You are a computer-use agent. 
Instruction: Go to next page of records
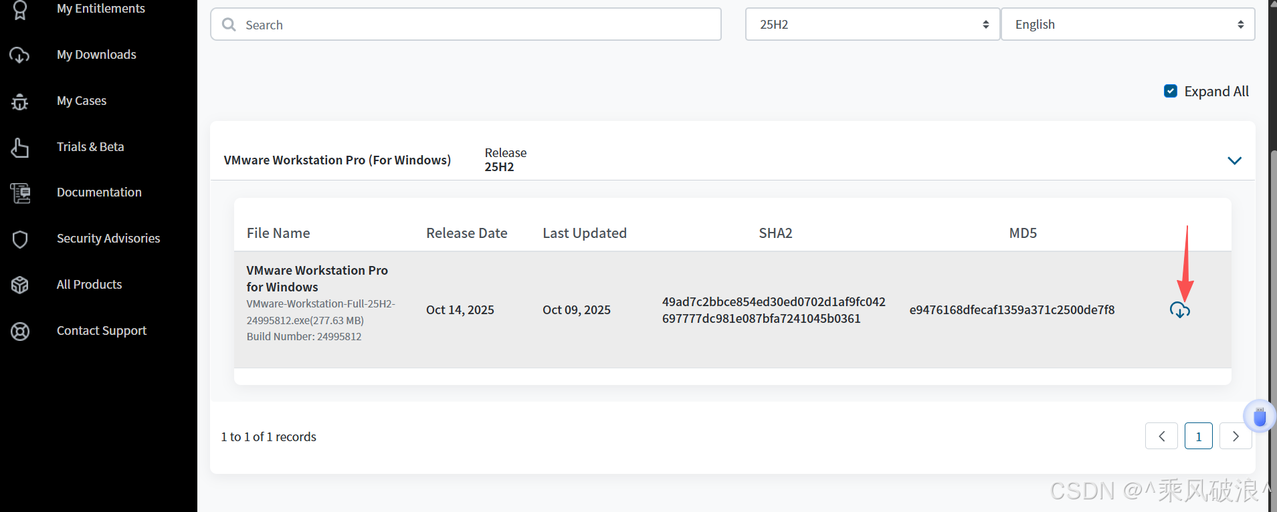pyautogui.click(x=1236, y=436)
